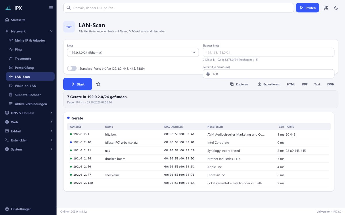345x215 pixels.
Task: Open Subnetz-Rechner from sidebar
Action: click(30, 95)
